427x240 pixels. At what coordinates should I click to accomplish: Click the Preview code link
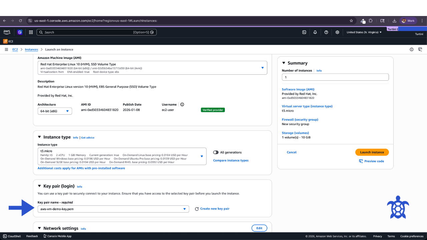click(371, 161)
